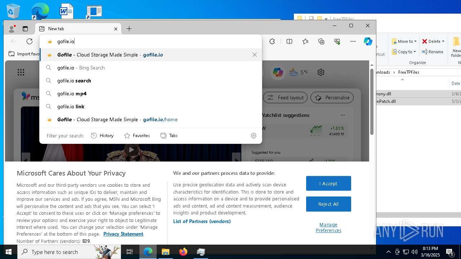Click the address bar input field
Image resolution: width=461 pixels, height=259 pixels.
(x=151, y=41)
